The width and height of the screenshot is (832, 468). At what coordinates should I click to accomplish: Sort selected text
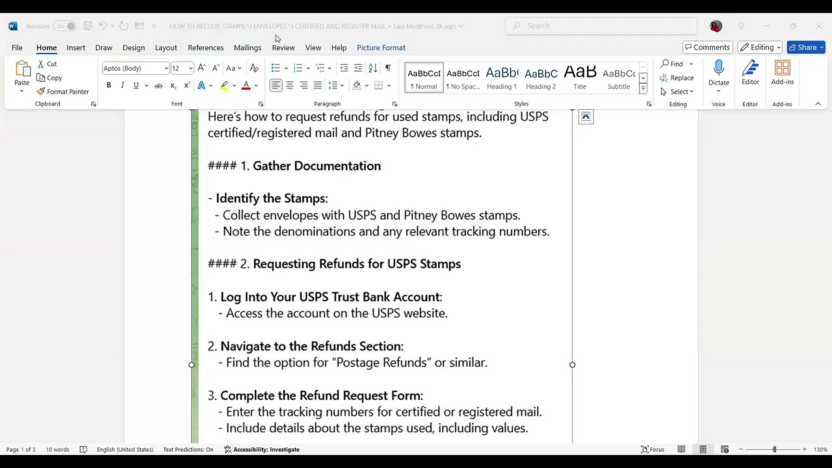coord(372,68)
